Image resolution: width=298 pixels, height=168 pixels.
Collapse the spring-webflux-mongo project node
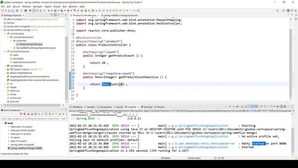(x=2, y=30)
